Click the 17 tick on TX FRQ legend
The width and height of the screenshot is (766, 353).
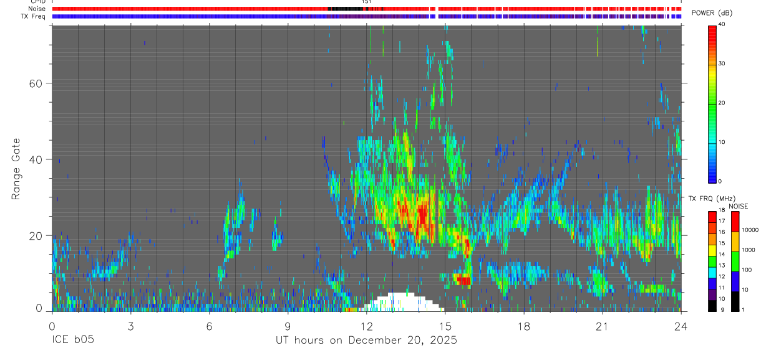point(720,221)
